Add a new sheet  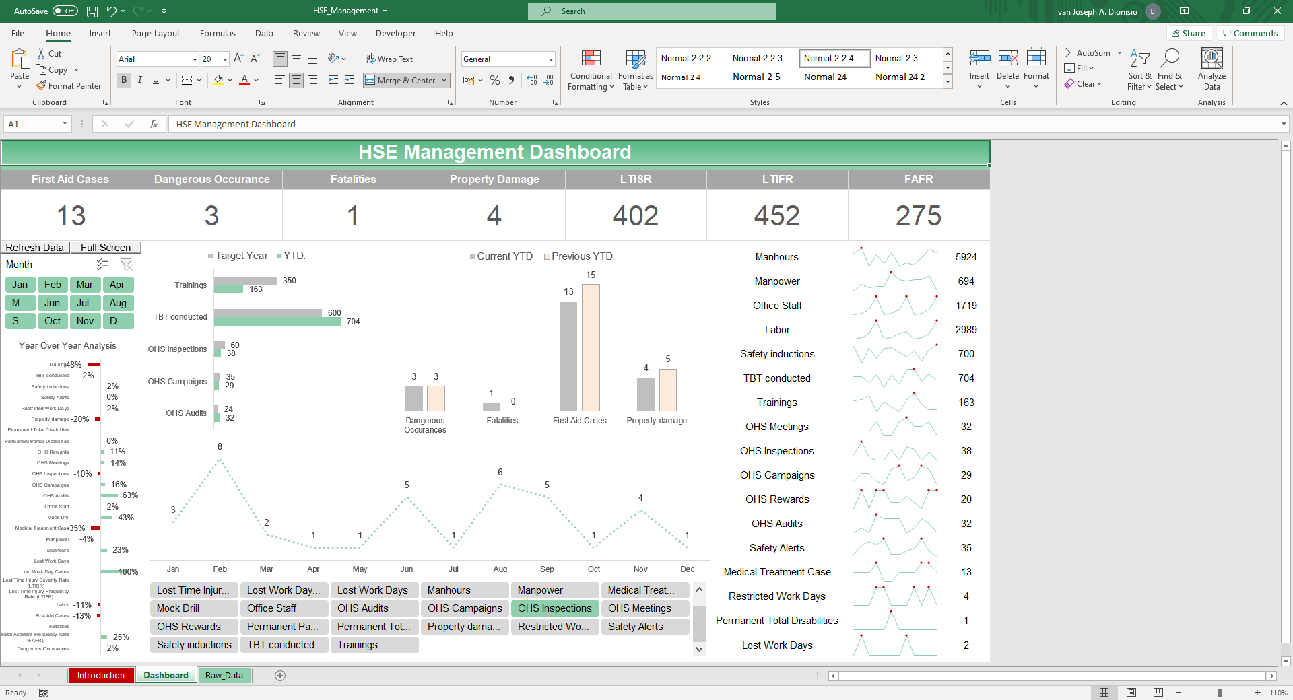[280, 676]
